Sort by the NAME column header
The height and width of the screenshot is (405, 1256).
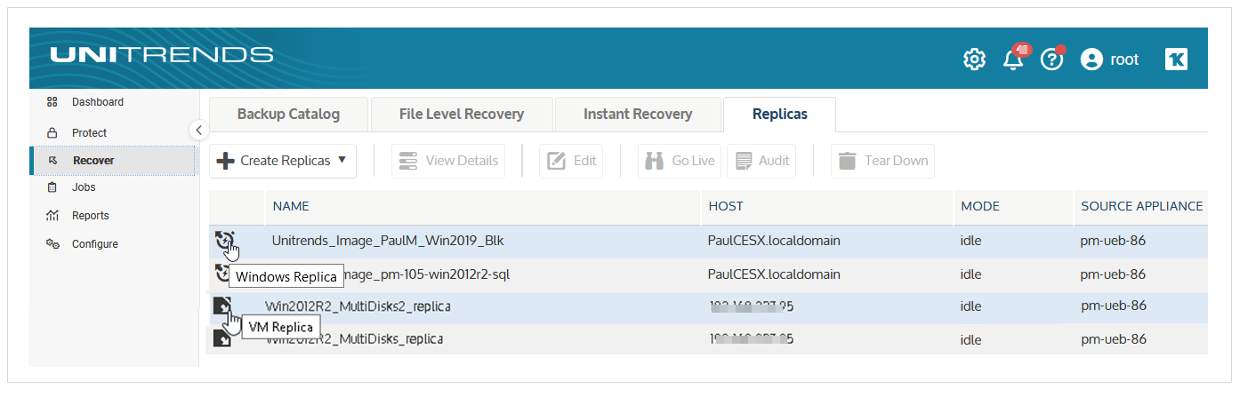click(291, 206)
